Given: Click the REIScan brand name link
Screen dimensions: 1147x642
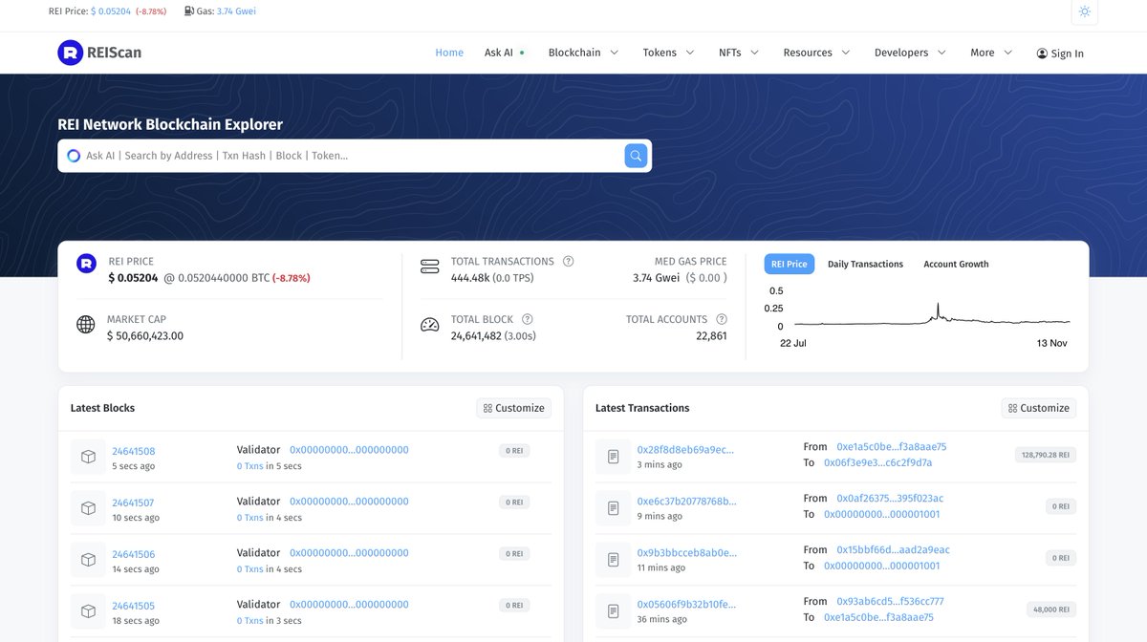Looking at the screenshot, I should click(x=115, y=53).
